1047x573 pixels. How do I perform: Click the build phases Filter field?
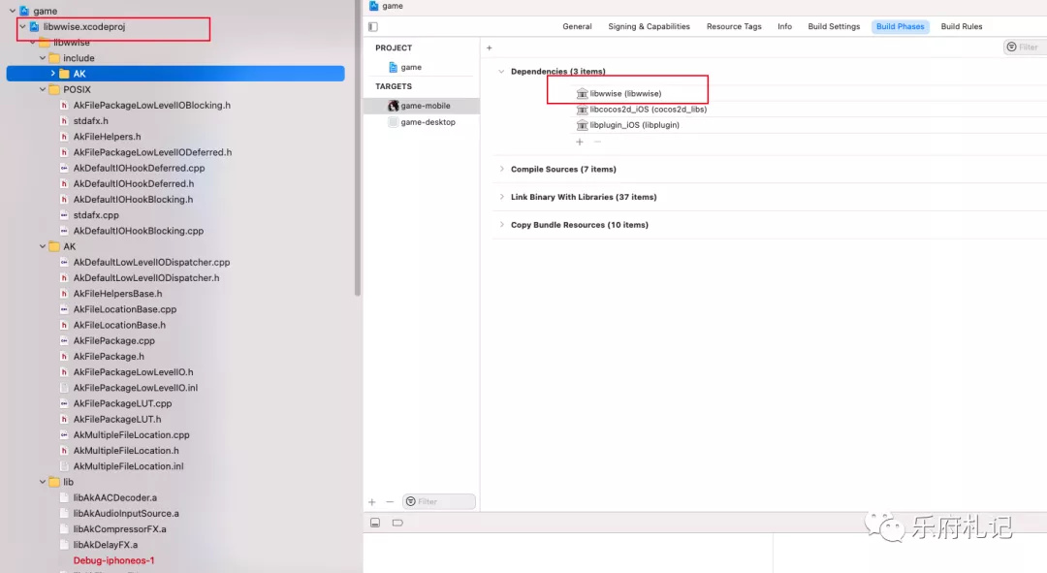click(x=1025, y=47)
